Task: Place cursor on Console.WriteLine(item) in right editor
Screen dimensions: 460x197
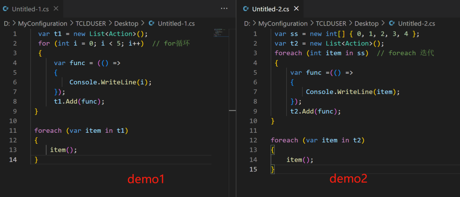Action: (x=353, y=92)
